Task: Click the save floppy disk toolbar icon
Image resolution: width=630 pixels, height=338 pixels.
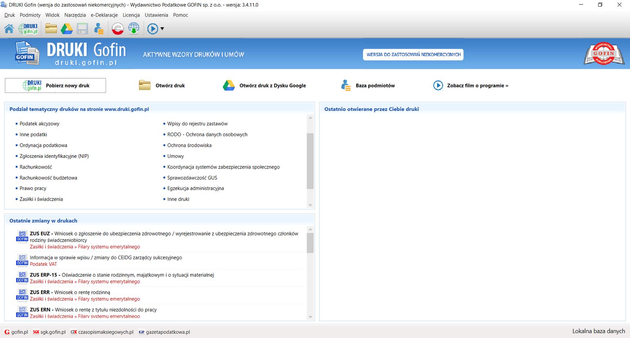Action: 82,29
